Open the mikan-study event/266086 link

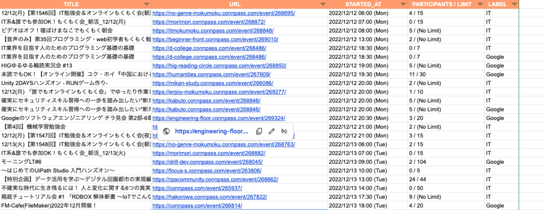pyautogui.click(x=213, y=83)
